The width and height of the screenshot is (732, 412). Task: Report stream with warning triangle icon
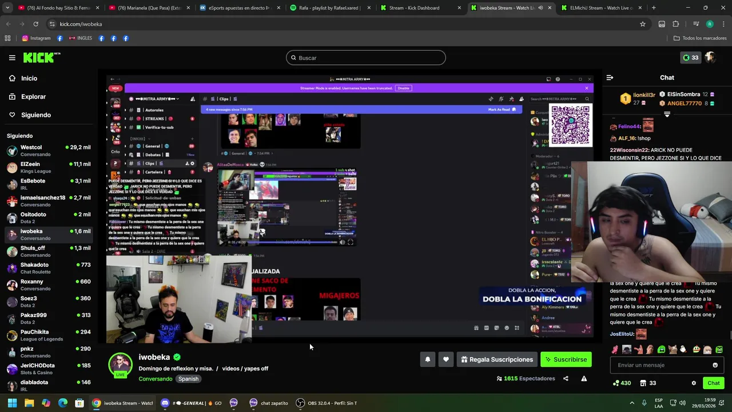[x=584, y=378]
